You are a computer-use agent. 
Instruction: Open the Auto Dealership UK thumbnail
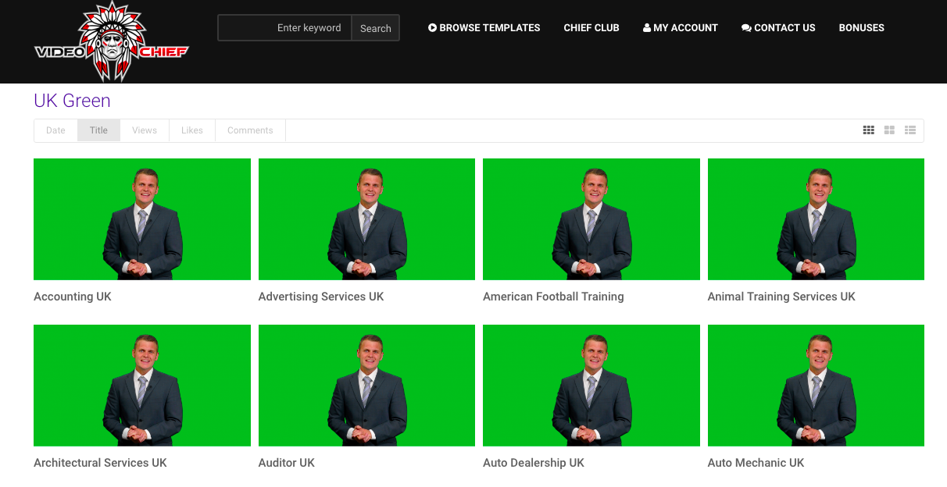pyautogui.click(x=591, y=386)
